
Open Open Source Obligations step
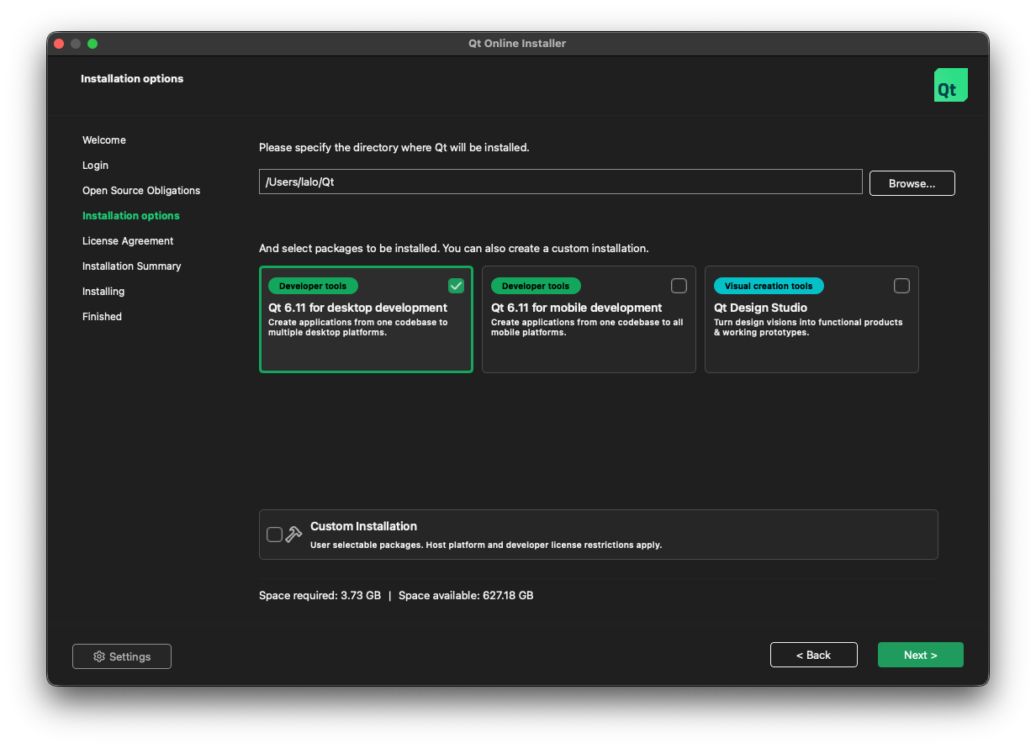click(x=141, y=191)
